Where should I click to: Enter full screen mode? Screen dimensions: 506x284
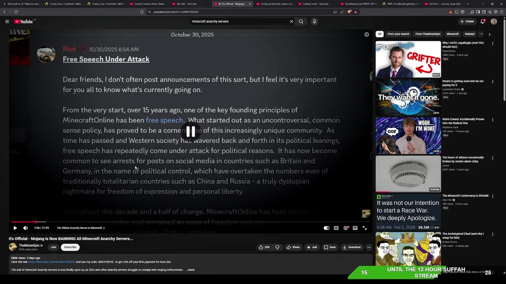coord(364,228)
